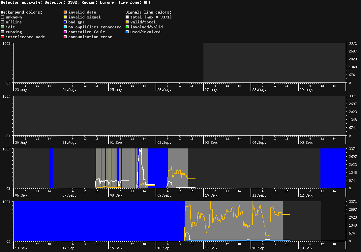Click the 27.Aug. date label
The width and height of the screenshot is (361, 252).
[212, 90]
